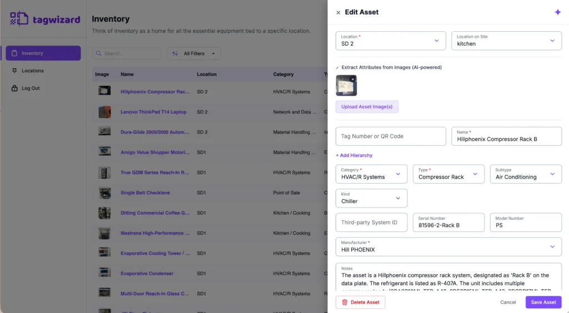Image resolution: width=569 pixels, height=313 pixels.
Task: Click the Model Number field
Action: (x=526, y=223)
